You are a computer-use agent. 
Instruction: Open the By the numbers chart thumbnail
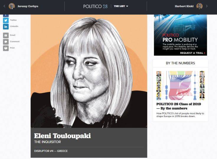pyautogui.click(x=180, y=85)
